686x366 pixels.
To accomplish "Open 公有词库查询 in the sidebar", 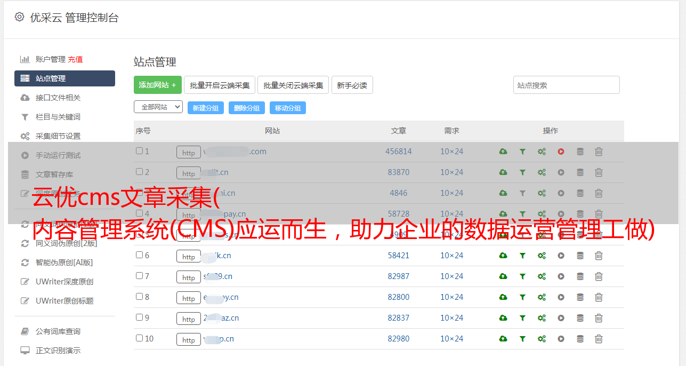I will [x=58, y=331].
